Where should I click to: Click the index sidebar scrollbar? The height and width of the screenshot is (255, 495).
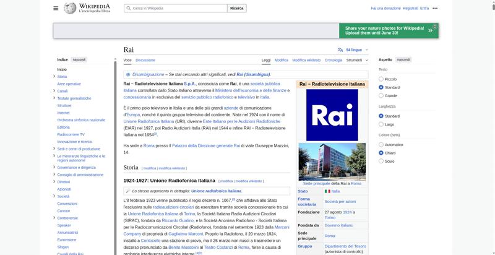click(115, 158)
